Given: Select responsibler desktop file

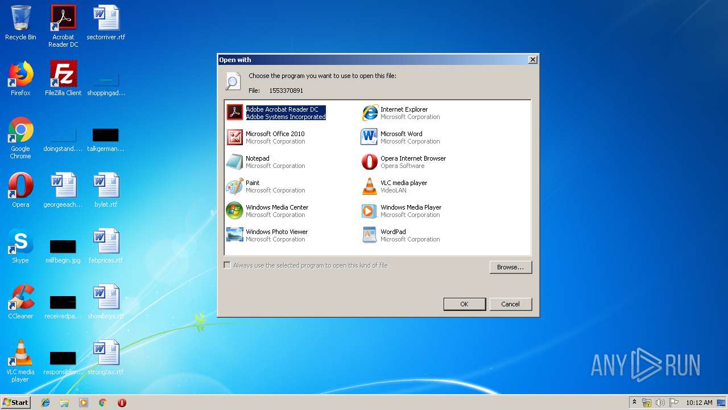Looking at the screenshot, I should click(63, 363).
